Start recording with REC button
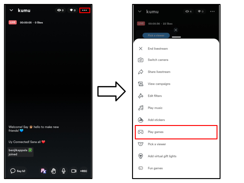This screenshot has height=183, width=244. [84, 171]
